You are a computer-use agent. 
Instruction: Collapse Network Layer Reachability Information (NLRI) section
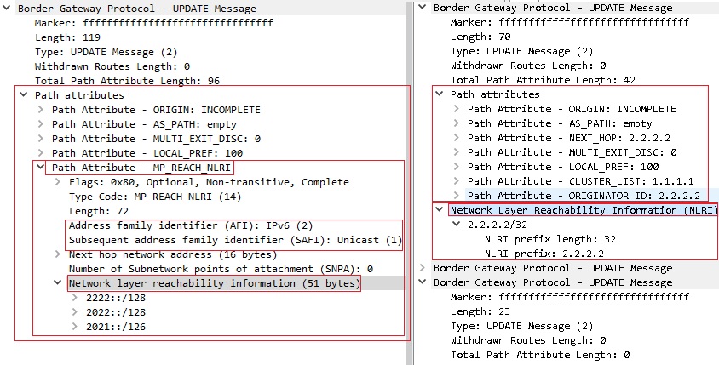pyautogui.click(x=439, y=210)
